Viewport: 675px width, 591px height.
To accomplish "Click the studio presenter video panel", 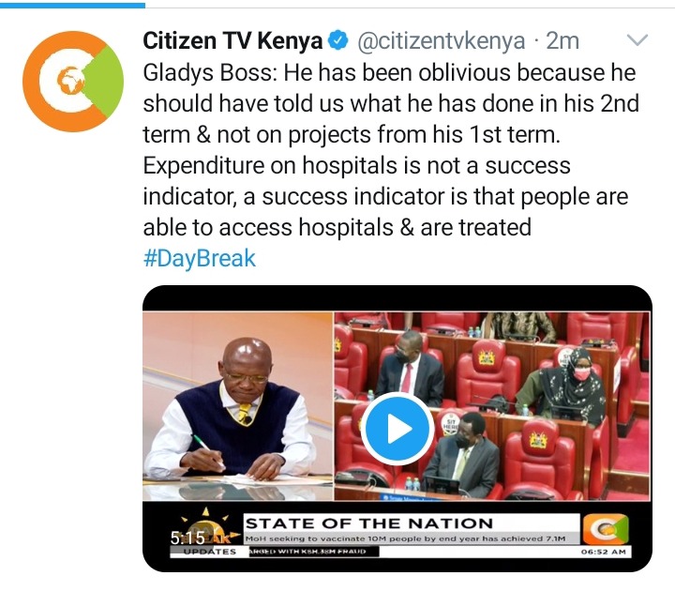I will click(x=238, y=406).
